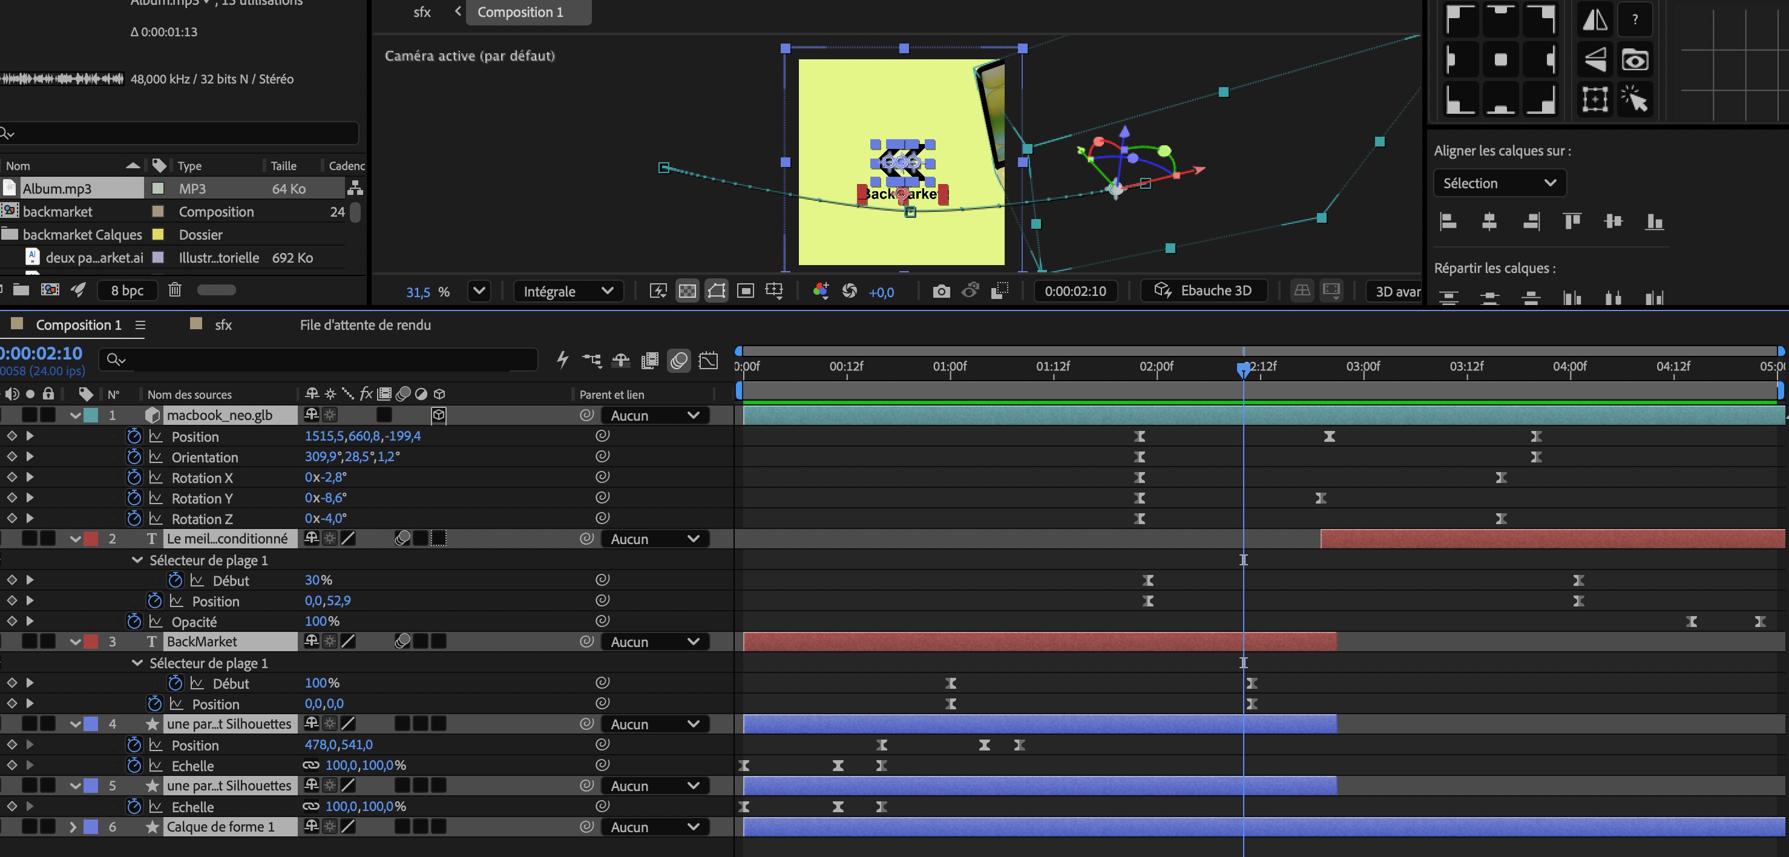Create new folder in project panel
The image size is (1789, 857).
[21, 290]
